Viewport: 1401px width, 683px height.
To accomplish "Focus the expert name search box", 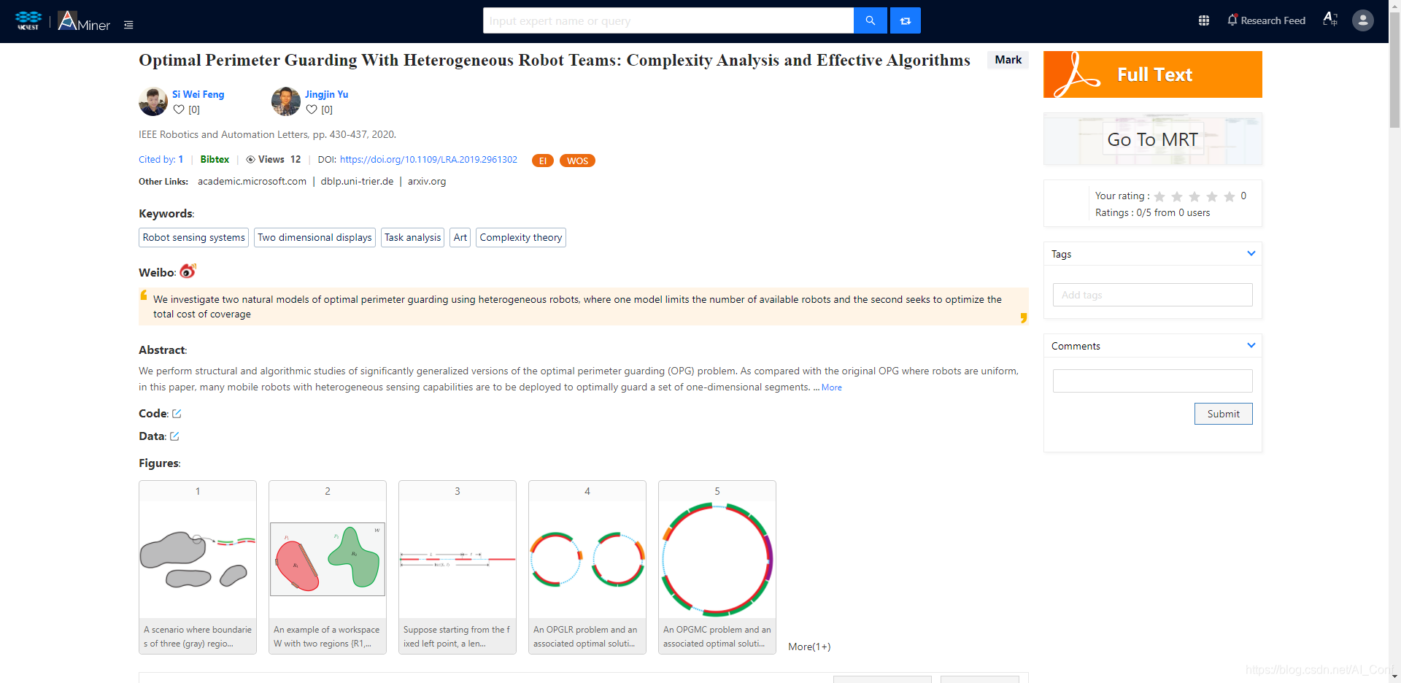I will tap(668, 20).
